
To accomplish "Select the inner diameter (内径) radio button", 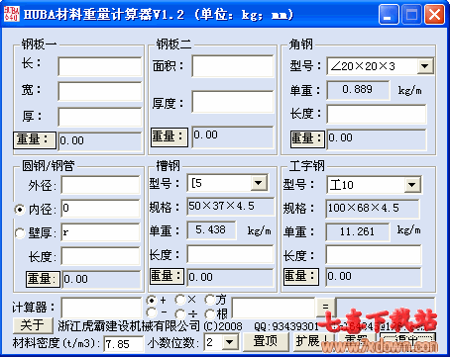I will (20, 210).
